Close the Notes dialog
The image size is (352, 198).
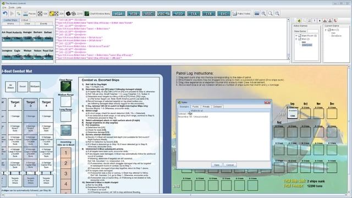(267, 102)
